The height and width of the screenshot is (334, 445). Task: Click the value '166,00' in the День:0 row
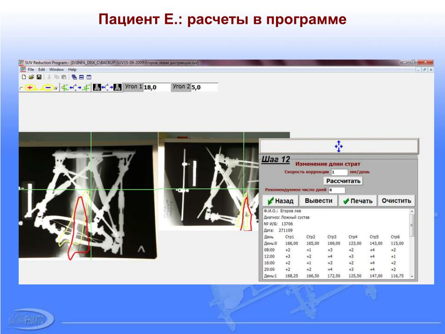[292, 244]
